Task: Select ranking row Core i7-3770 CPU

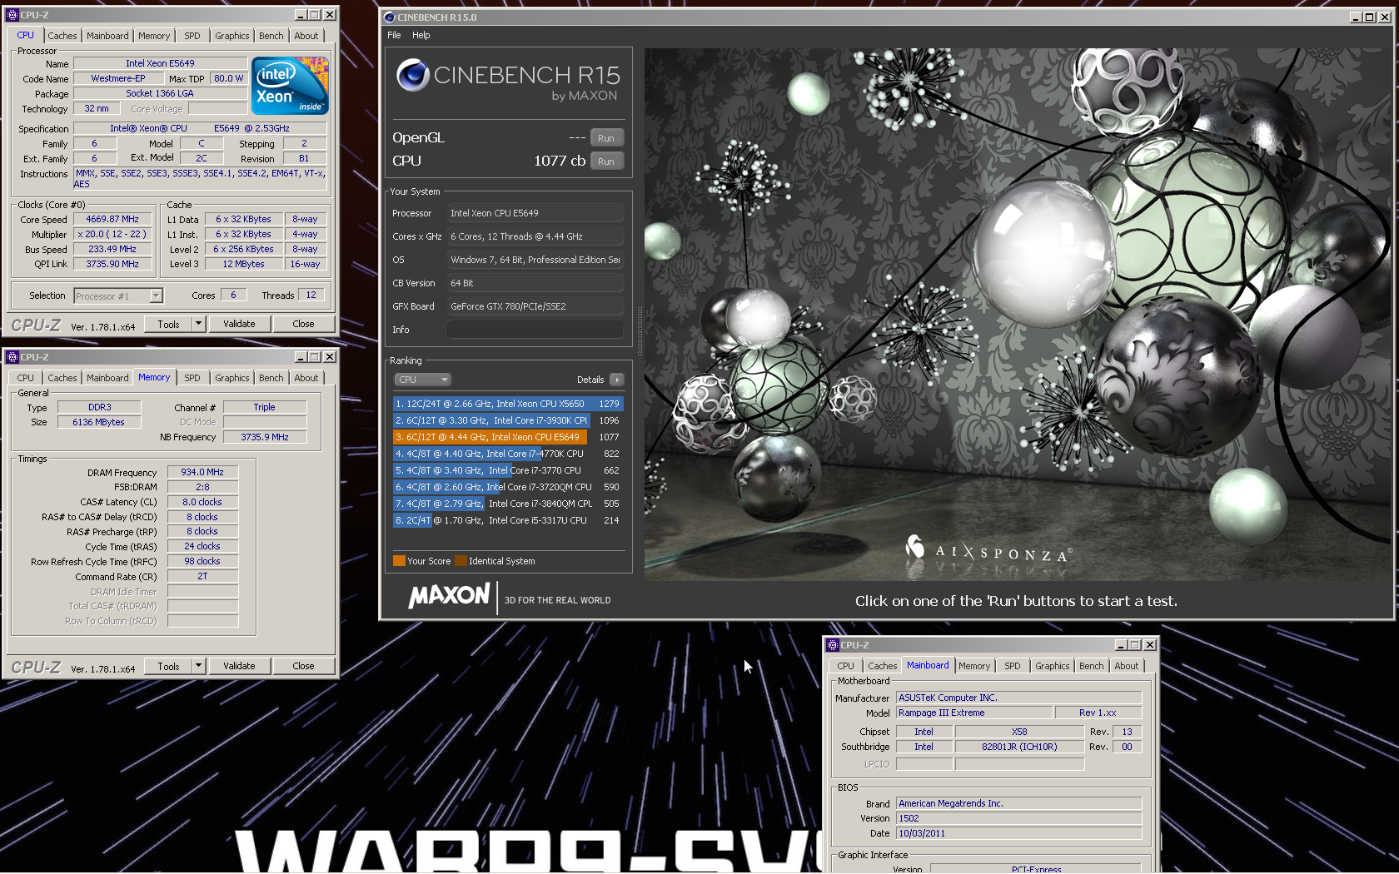Action: tap(508, 470)
